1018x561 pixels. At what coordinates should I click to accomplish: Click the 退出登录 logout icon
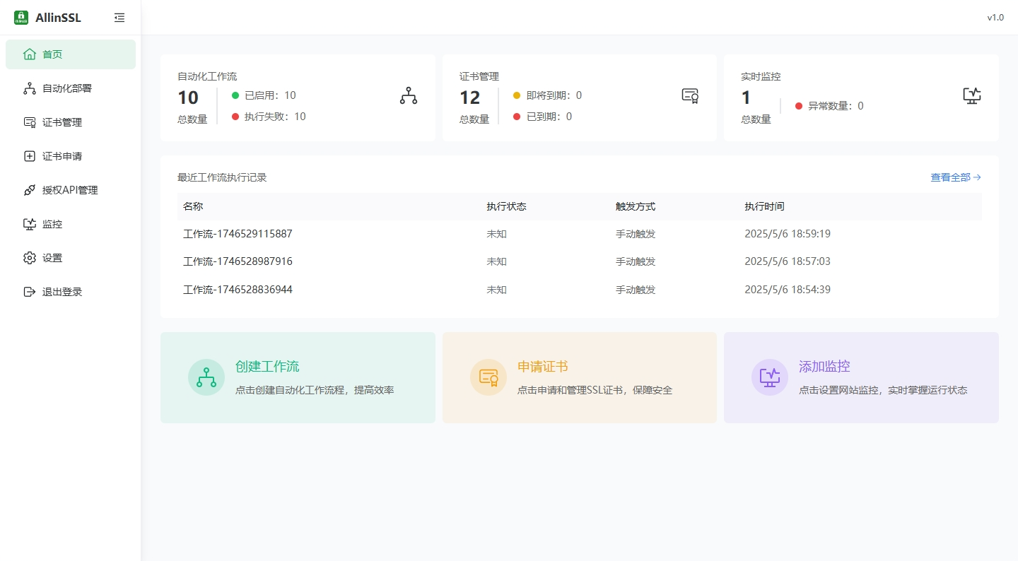29,291
